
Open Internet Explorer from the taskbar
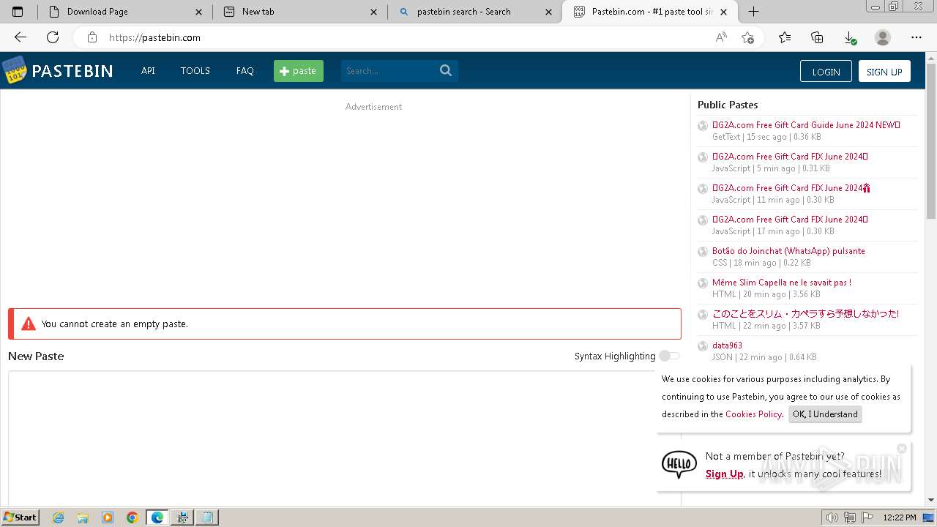pyautogui.click(x=58, y=517)
